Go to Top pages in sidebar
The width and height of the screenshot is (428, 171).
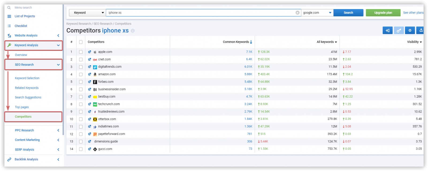pos(22,107)
